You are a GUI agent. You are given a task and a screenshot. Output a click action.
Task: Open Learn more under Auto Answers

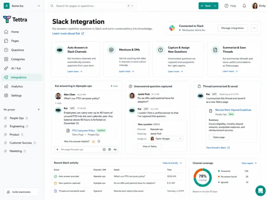tap(75, 71)
